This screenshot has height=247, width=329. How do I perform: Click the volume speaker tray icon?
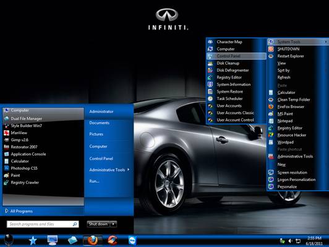[290, 241]
